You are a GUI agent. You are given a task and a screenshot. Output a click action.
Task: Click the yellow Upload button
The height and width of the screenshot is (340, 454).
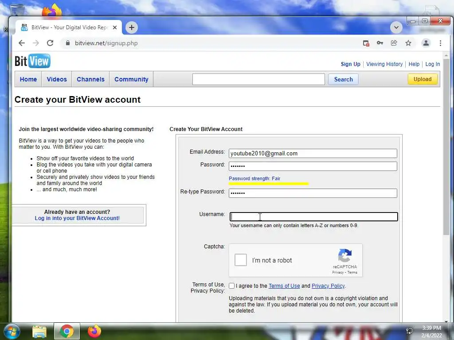(423, 79)
